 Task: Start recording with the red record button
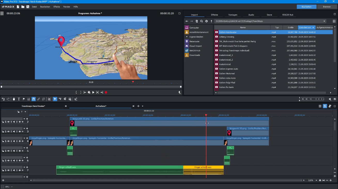(106, 92)
